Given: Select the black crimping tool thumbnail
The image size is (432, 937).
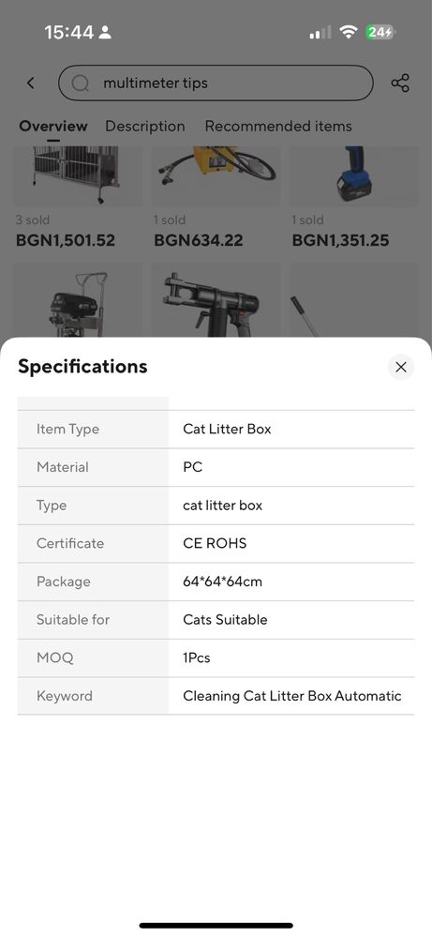Looking at the screenshot, I should (216, 300).
